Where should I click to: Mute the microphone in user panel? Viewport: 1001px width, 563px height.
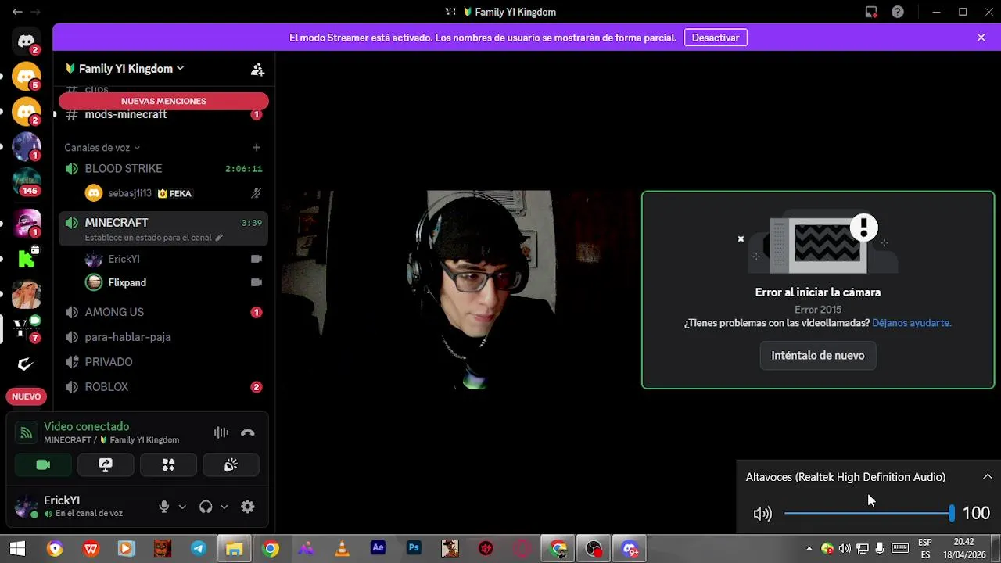tap(164, 507)
